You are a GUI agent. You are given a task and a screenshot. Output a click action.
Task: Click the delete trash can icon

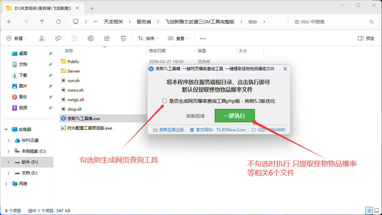(123, 38)
